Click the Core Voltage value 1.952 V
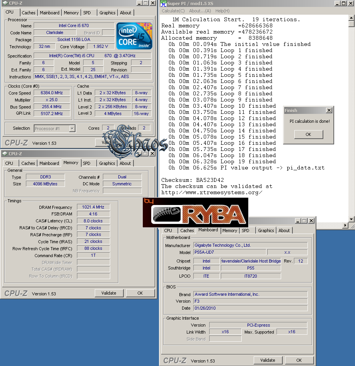 (101, 46)
